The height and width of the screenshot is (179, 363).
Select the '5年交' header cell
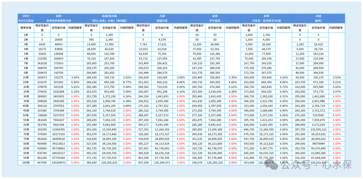26,16
